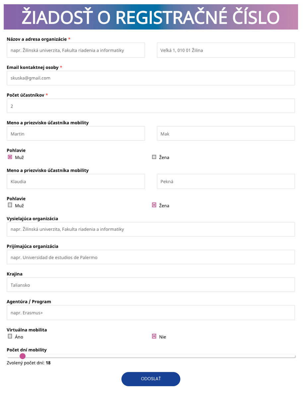Select Muž for the second participant

click(10, 205)
